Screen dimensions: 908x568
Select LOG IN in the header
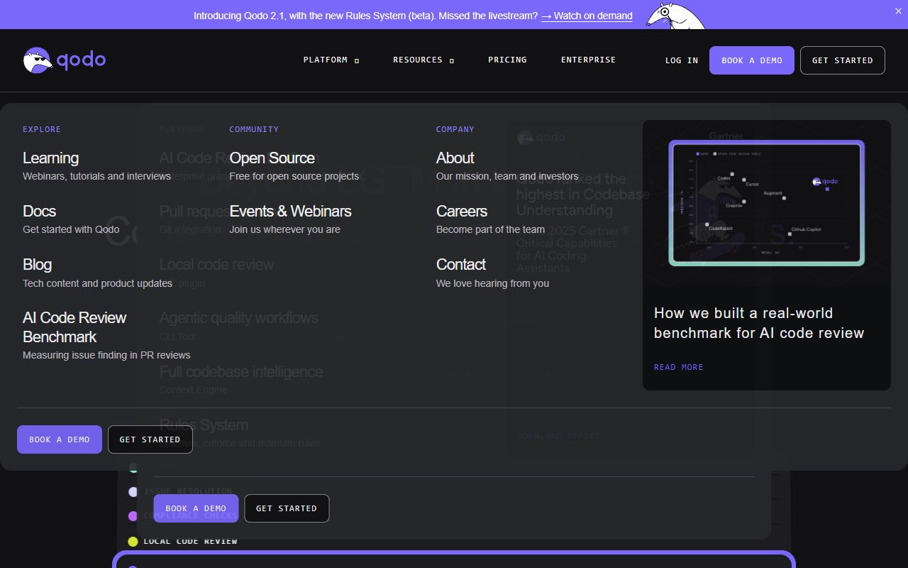pyautogui.click(x=681, y=60)
